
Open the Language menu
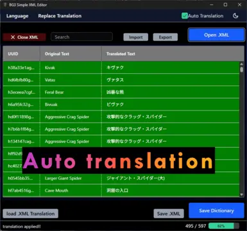coord(17,16)
